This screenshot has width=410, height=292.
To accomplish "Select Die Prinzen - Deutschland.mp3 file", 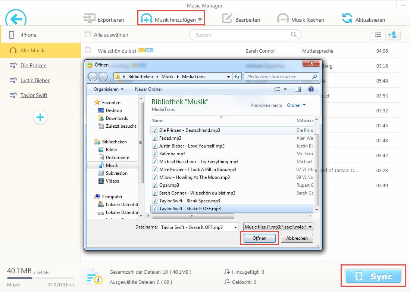I will 189,130.
